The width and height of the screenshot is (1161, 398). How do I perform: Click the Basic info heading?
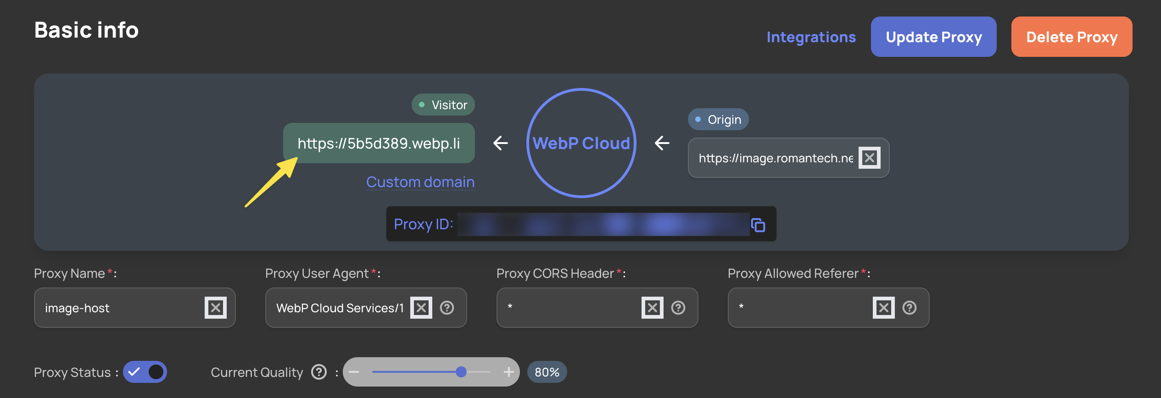[x=86, y=30]
